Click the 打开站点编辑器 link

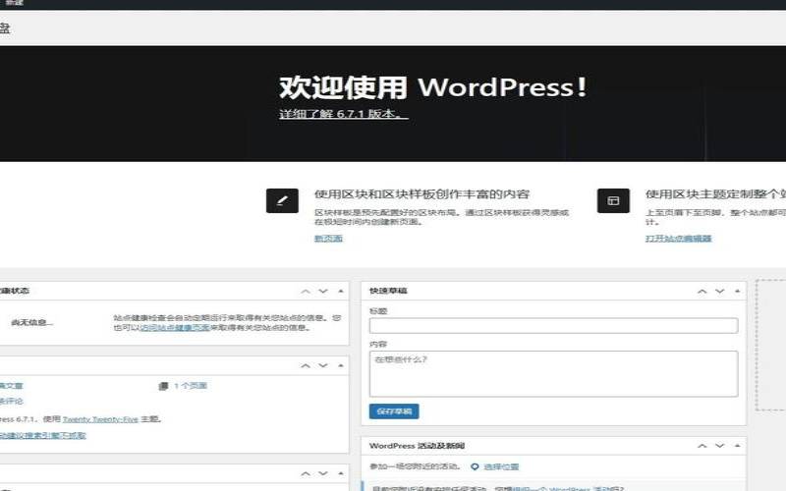(678, 239)
